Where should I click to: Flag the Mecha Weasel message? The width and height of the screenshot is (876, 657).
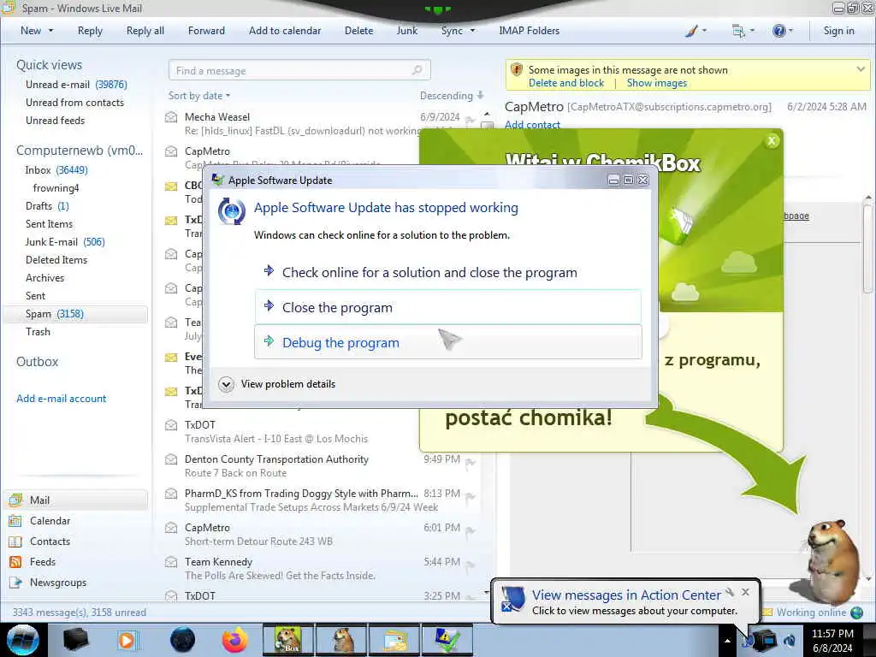pos(470,119)
